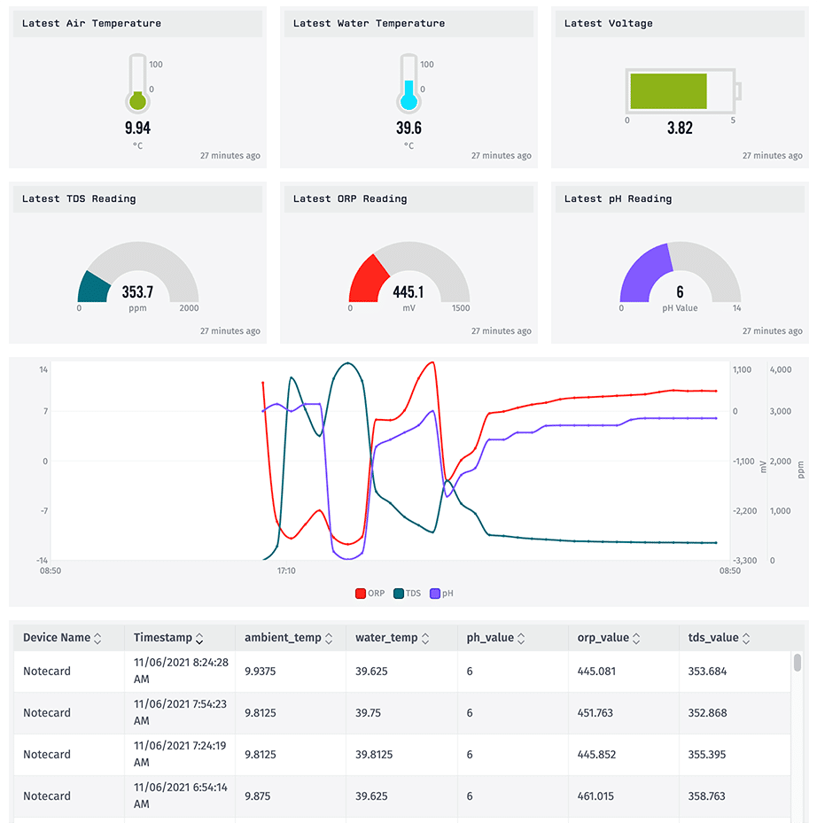Sort by tds_value column header
Screen dimensions: 817x823
click(x=719, y=638)
